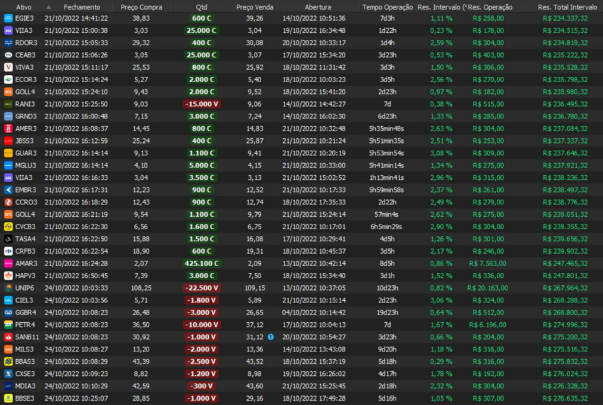Select the red AMER3 logo icon
The height and width of the screenshot is (405, 603).
click(x=8, y=129)
